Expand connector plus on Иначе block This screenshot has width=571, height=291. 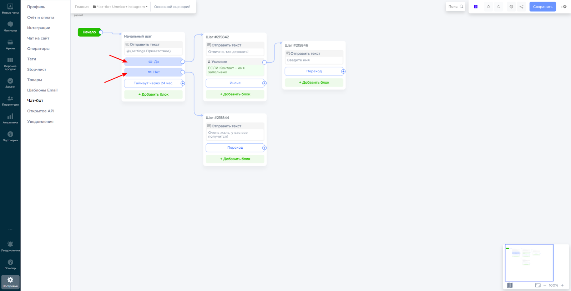pos(264,83)
